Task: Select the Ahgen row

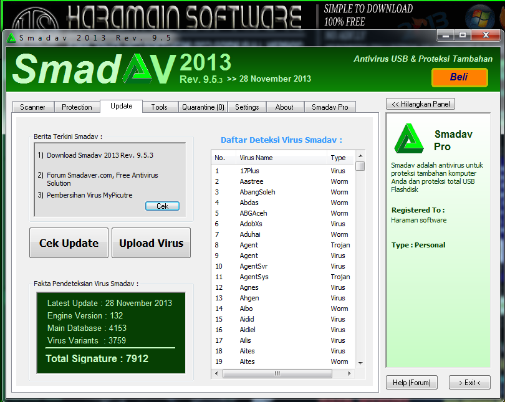Action: [x=284, y=299]
